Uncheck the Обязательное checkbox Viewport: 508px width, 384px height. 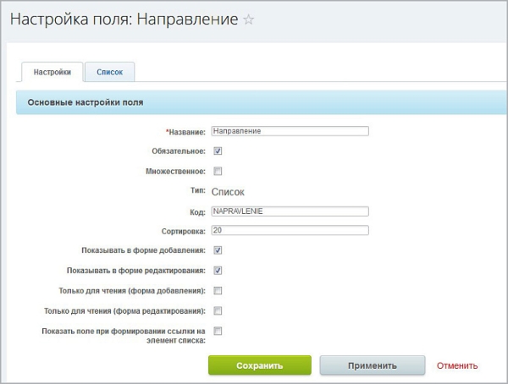(x=218, y=151)
